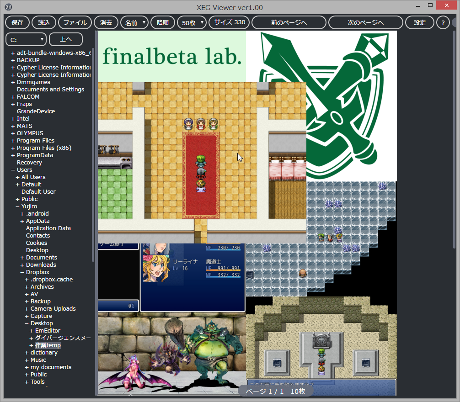
Task: Collapse the Yujiro folder
Action: coord(17,206)
